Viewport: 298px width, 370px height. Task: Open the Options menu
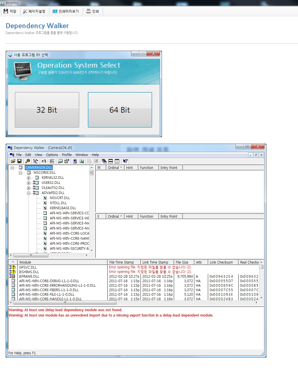tap(52, 155)
